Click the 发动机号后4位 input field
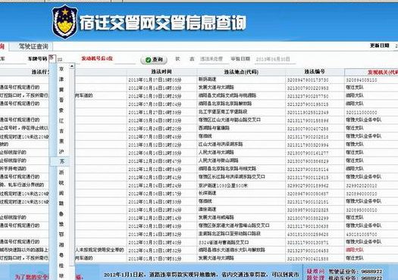398x280 pixels. (x=125, y=59)
